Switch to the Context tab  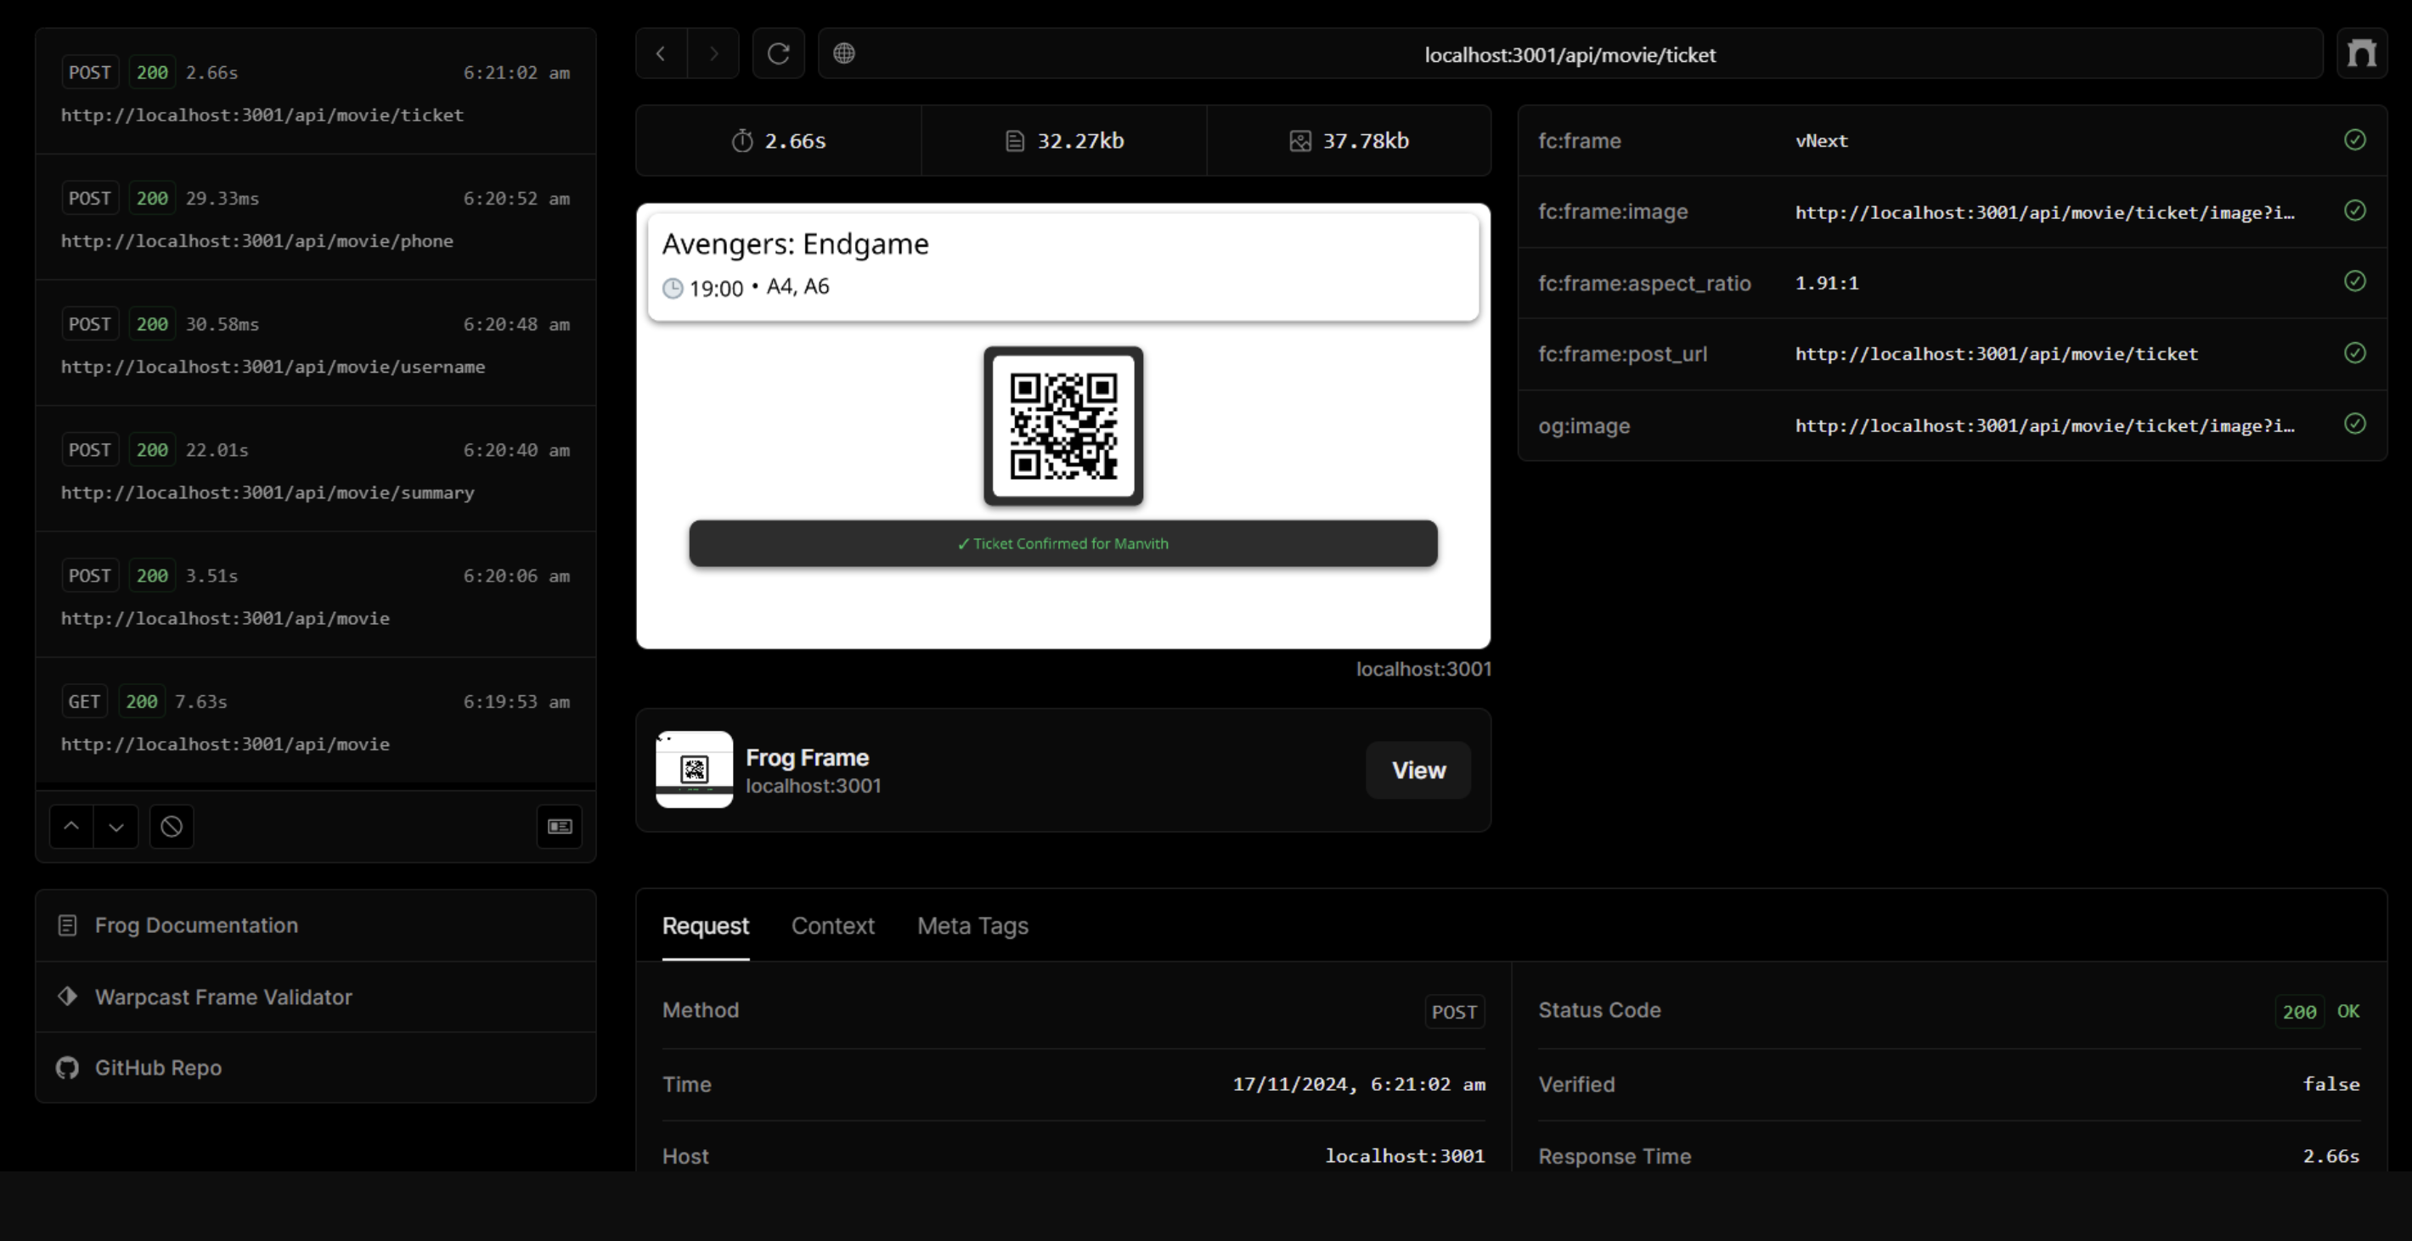[x=832, y=925]
